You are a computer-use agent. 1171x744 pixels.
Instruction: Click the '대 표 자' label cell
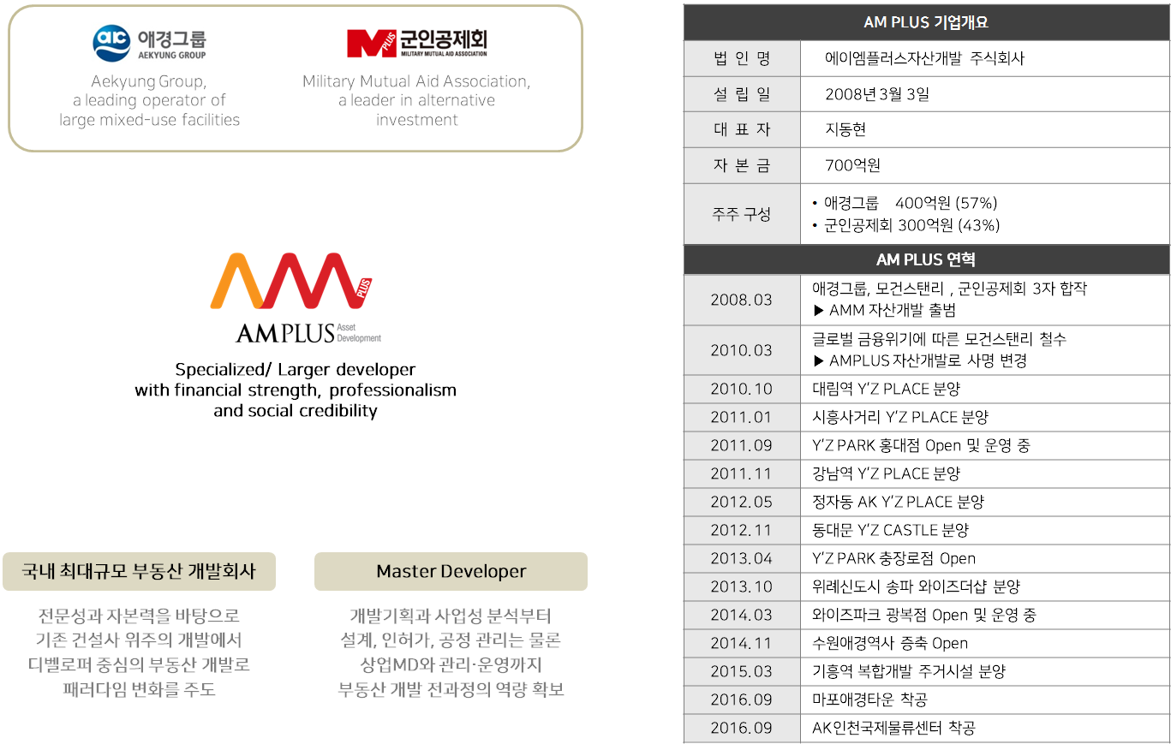click(742, 129)
